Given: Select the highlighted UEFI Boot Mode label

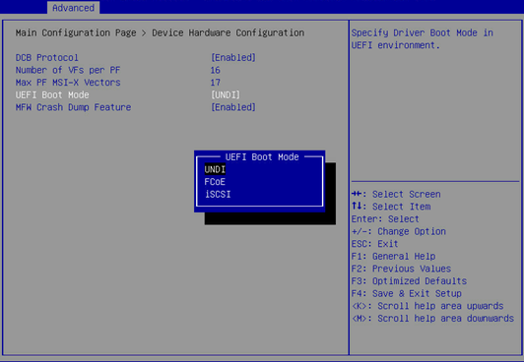Looking at the screenshot, I should pyautogui.click(x=52, y=94).
